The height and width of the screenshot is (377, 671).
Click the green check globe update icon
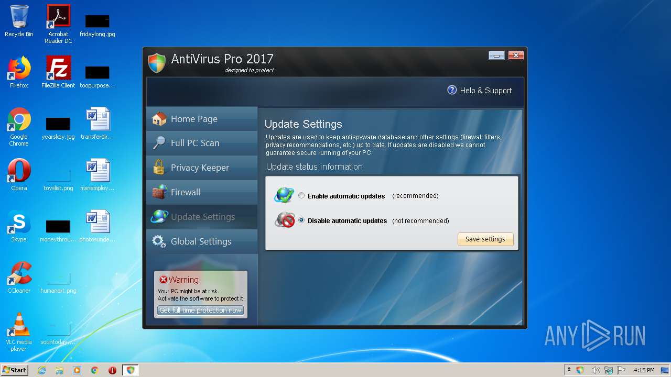pyautogui.click(x=284, y=195)
